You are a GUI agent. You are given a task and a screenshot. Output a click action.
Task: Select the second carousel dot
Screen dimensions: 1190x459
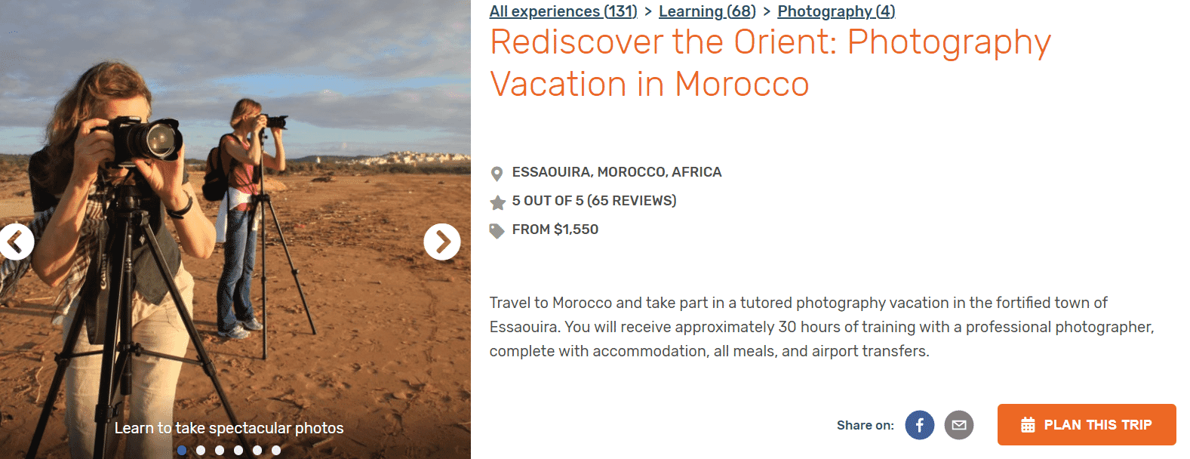pos(201,450)
